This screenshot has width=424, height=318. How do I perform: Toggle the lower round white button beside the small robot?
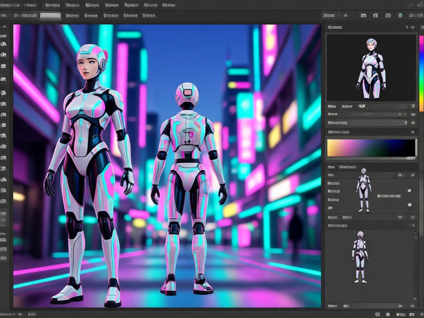pyautogui.click(x=410, y=205)
